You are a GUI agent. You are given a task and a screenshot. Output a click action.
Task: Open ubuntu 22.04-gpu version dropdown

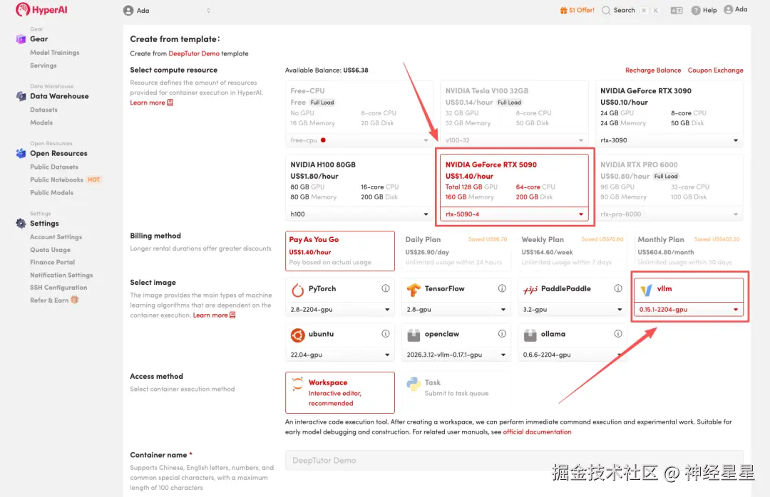[340, 355]
